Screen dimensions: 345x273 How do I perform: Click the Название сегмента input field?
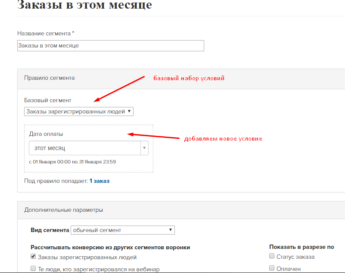[110, 46]
